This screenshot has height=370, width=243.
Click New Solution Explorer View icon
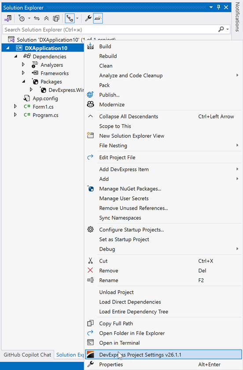[90, 136]
